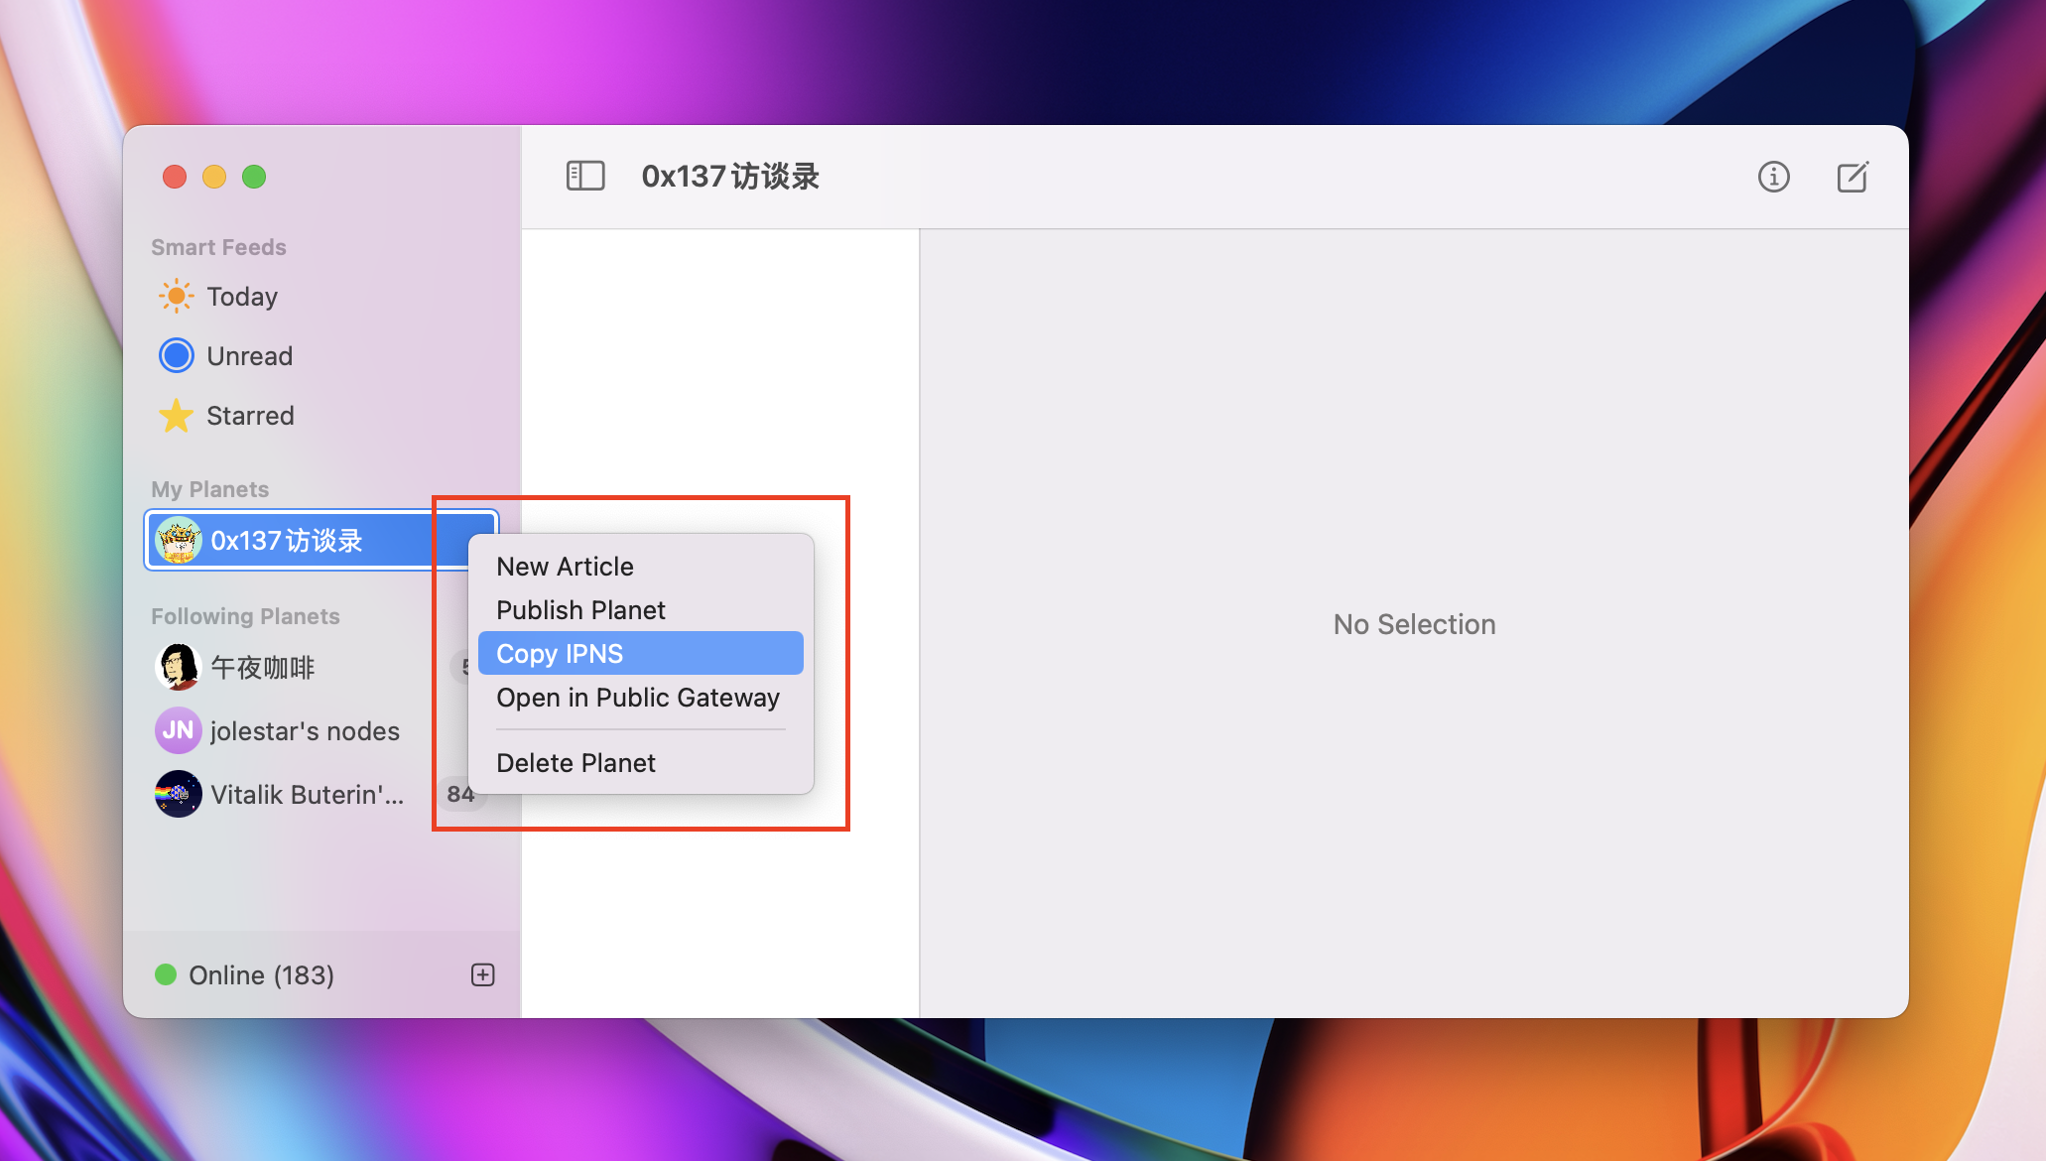The width and height of the screenshot is (2046, 1161).
Task: Click the Following Planets section header
Action: [245, 616]
